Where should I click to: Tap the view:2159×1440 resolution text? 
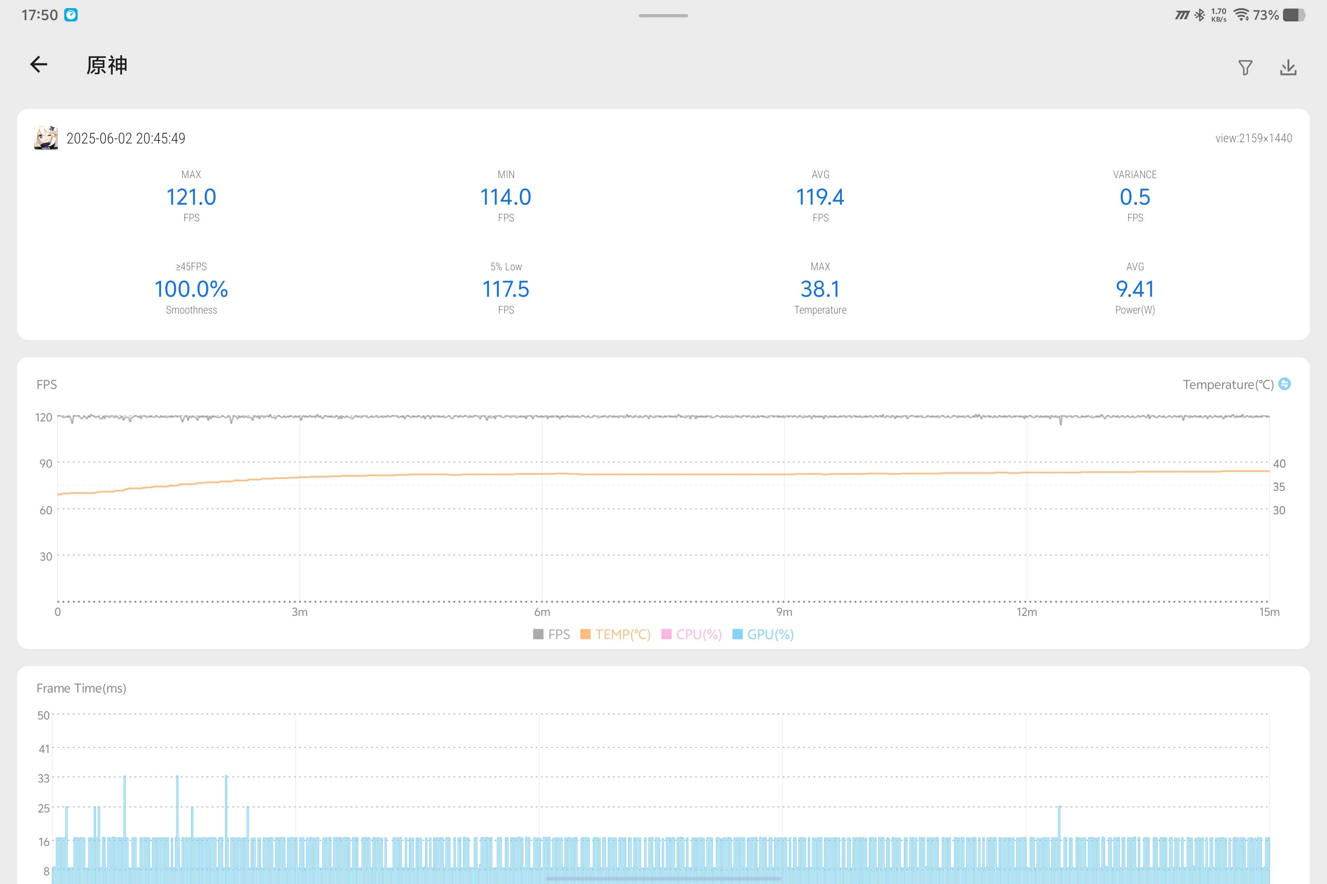click(1254, 138)
